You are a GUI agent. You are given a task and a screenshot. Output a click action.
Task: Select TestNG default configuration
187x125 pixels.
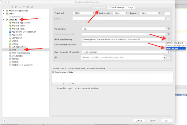point(15,62)
